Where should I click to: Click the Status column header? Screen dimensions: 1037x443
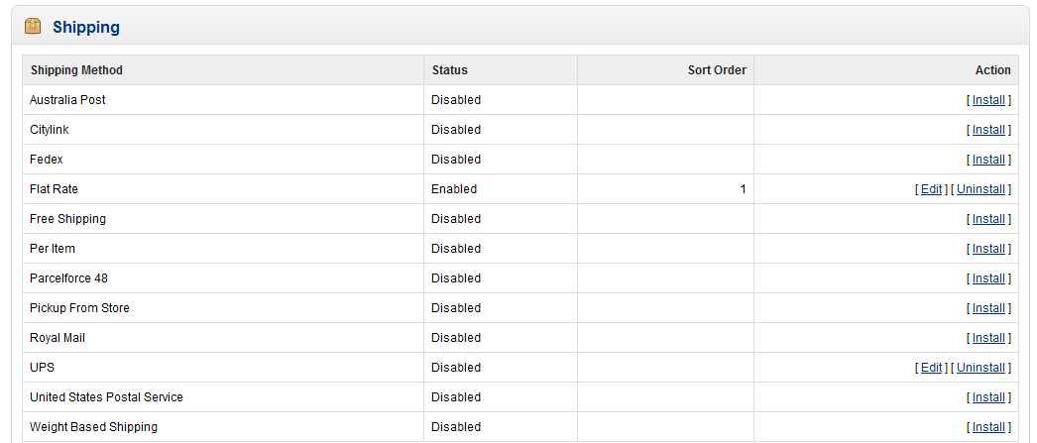(x=449, y=70)
